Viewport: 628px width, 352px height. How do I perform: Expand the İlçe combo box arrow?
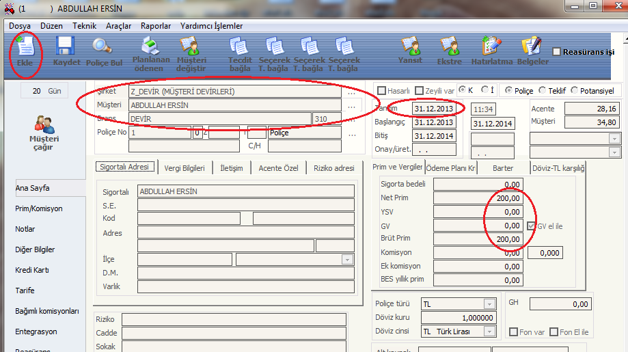(x=347, y=260)
